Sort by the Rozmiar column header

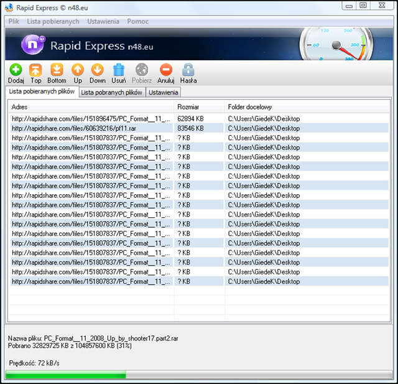(199, 107)
